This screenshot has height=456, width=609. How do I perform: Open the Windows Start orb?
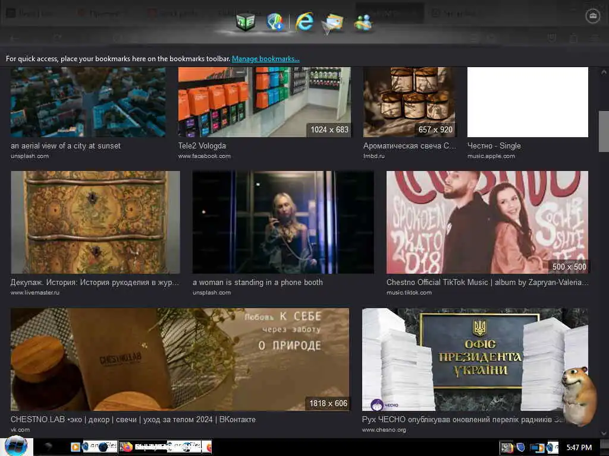click(x=16, y=446)
